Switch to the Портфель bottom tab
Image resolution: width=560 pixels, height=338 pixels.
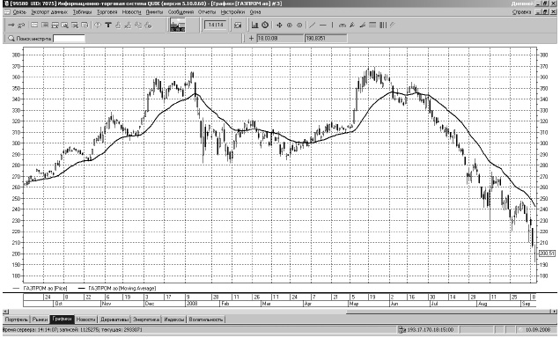[x=17, y=320]
